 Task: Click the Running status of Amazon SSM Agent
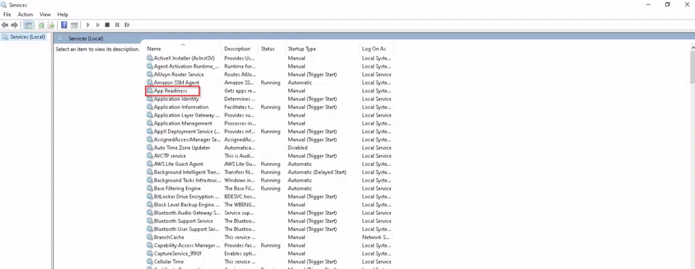click(270, 83)
